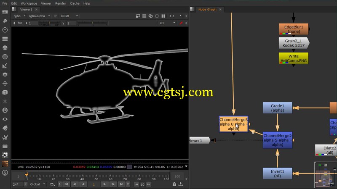Open the Particles nodes icon
The width and height of the screenshot is (337, 189).
tap(5, 101)
